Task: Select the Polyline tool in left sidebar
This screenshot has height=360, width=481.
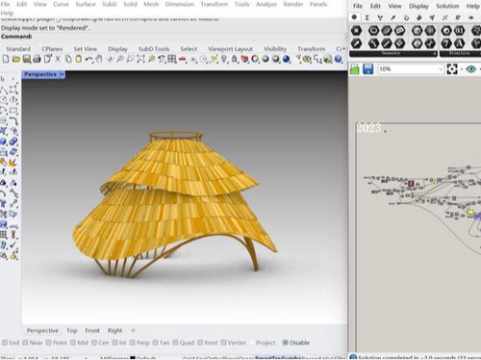Action: (x=4, y=90)
